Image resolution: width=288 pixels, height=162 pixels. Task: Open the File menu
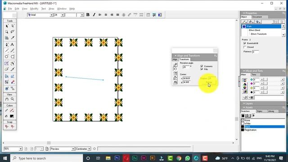(10, 9)
